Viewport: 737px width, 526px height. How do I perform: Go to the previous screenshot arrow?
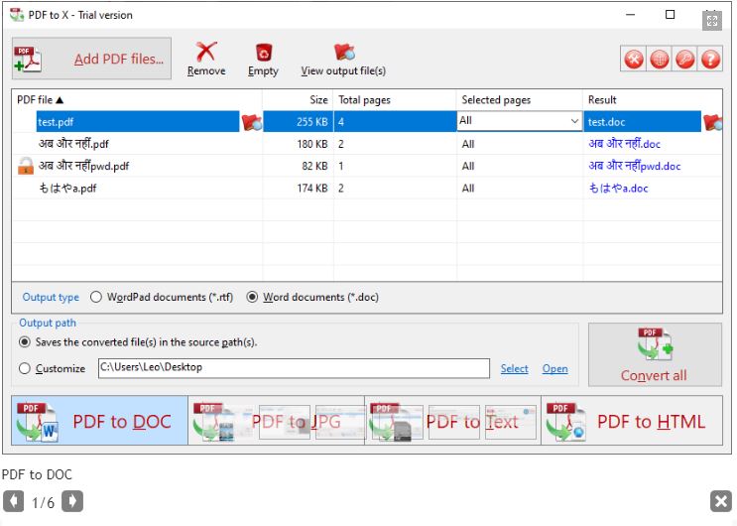(x=13, y=501)
